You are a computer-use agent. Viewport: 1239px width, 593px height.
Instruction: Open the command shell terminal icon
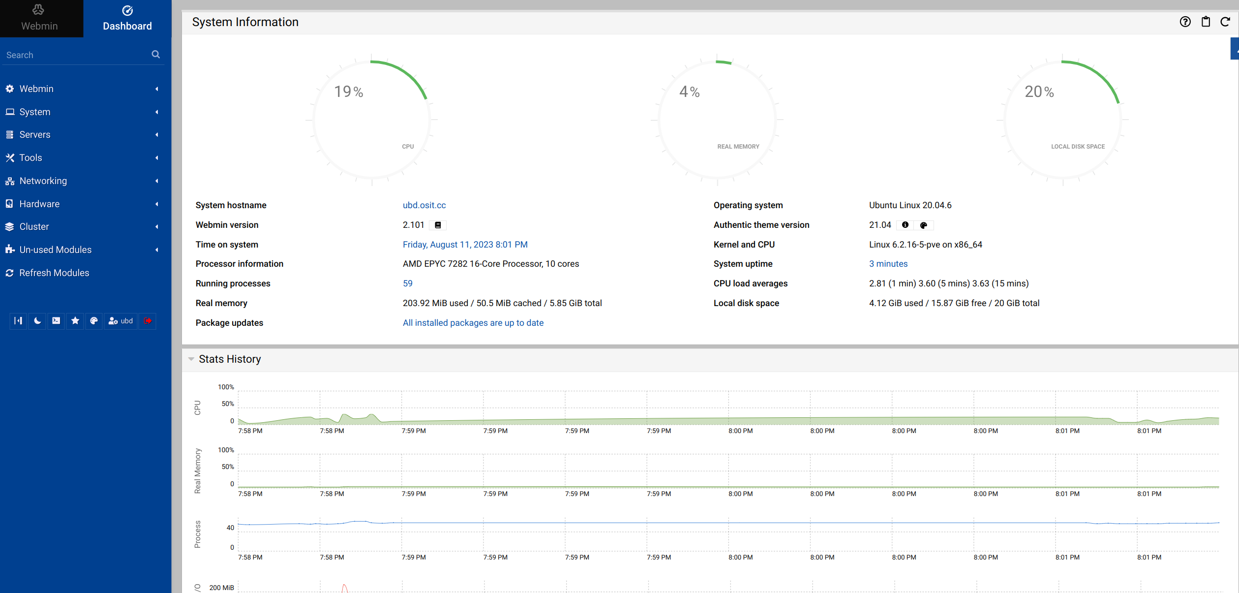[56, 321]
